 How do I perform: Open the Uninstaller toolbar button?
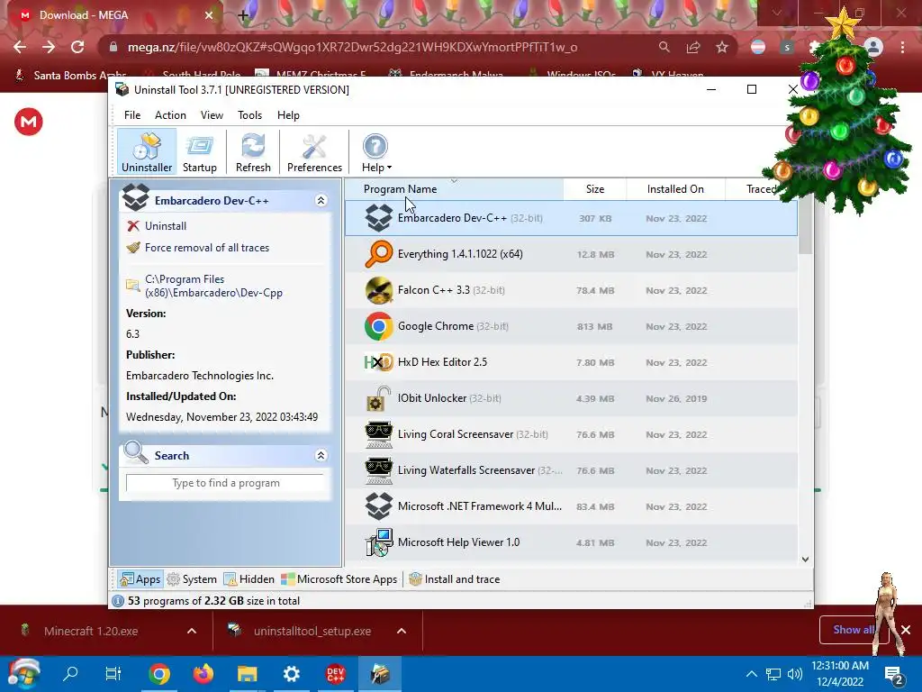(x=147, y=152)
